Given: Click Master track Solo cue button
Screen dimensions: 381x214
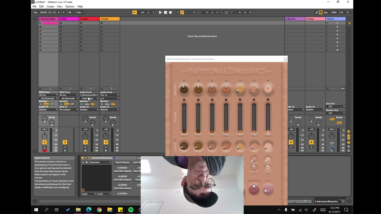Looking at the screenshot, I should coord(332,143).
